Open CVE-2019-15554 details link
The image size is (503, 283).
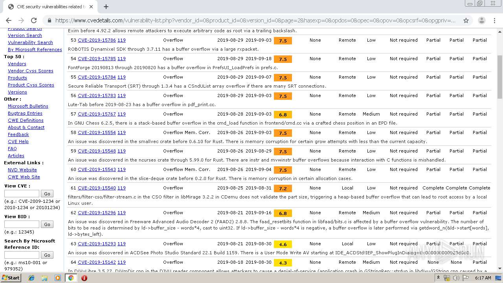tap(97, 132)
